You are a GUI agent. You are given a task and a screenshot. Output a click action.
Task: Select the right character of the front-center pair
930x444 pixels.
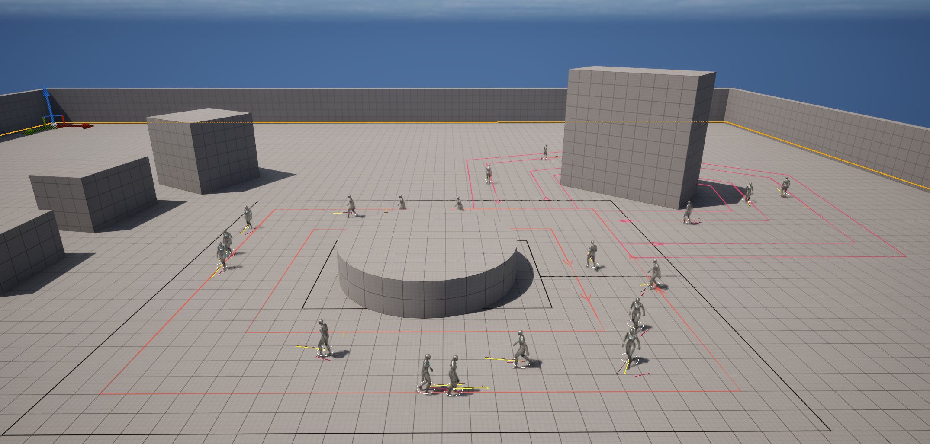(454, 375)
